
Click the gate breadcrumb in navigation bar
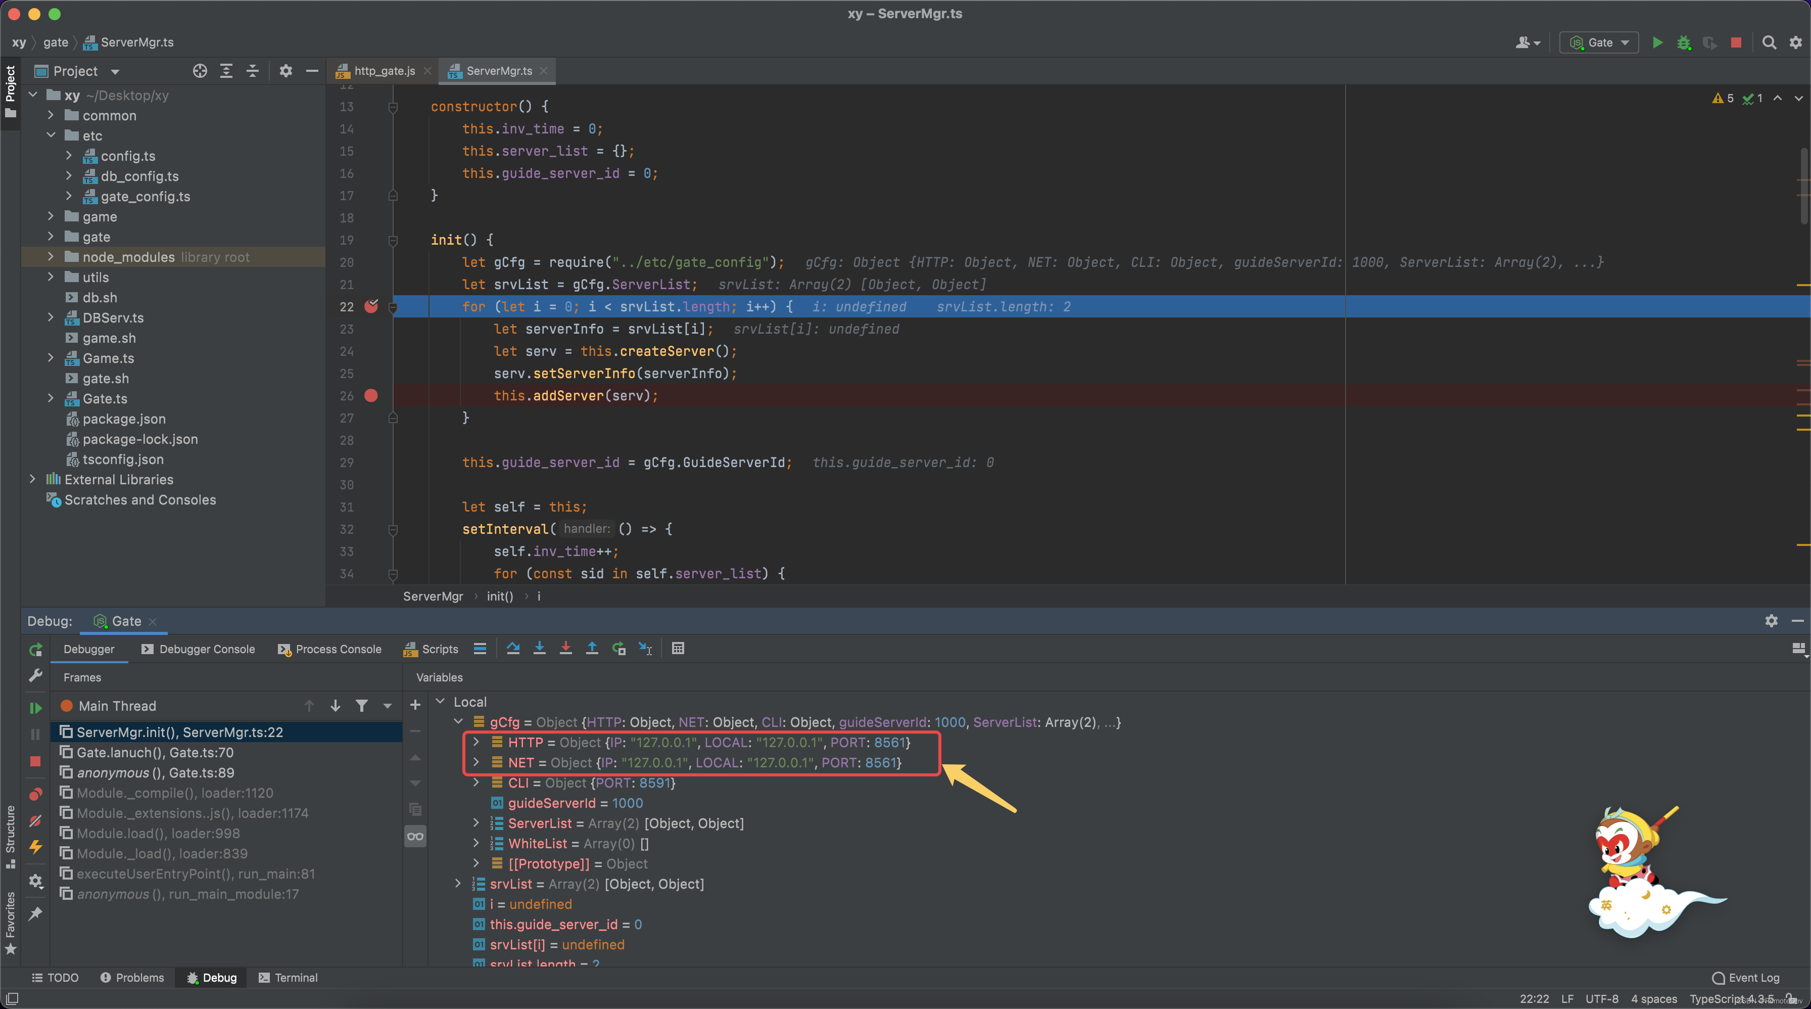tap(56, 42)
